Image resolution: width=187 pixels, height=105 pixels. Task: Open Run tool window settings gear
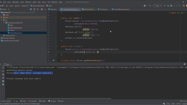184,64
